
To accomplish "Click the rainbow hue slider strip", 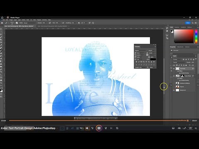I will pos(196,36).
